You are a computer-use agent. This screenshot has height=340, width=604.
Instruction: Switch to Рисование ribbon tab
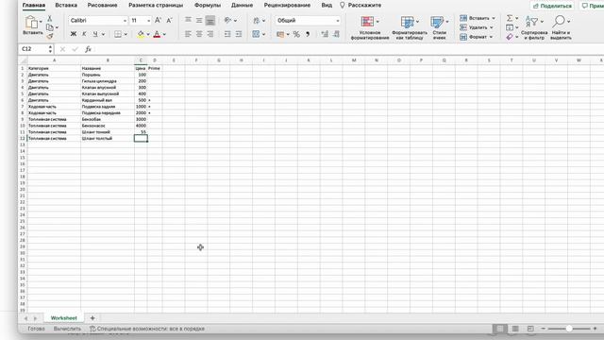pos(102,6)
